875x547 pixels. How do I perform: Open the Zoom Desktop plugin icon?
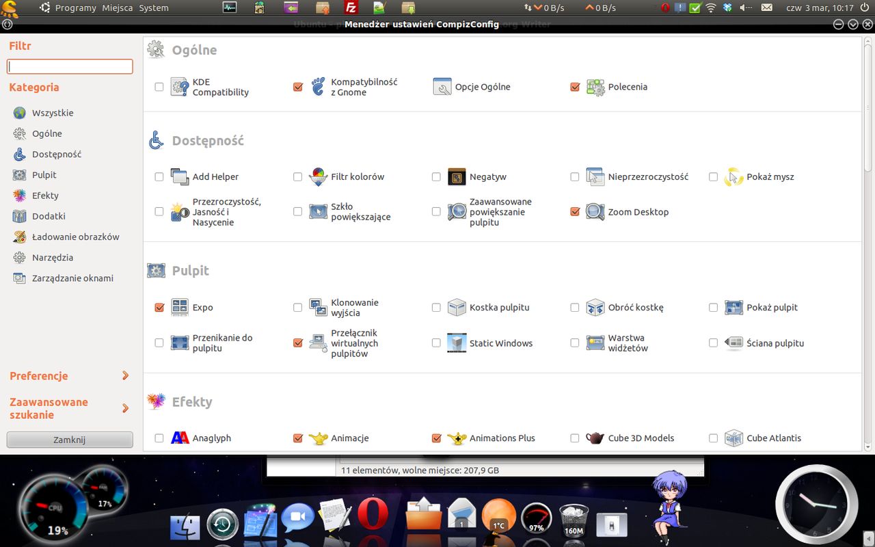(595, 212)
